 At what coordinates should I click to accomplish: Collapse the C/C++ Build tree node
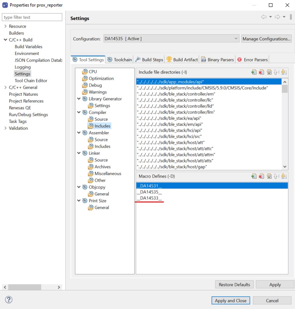pyautogui.click(x=5, y=40)
